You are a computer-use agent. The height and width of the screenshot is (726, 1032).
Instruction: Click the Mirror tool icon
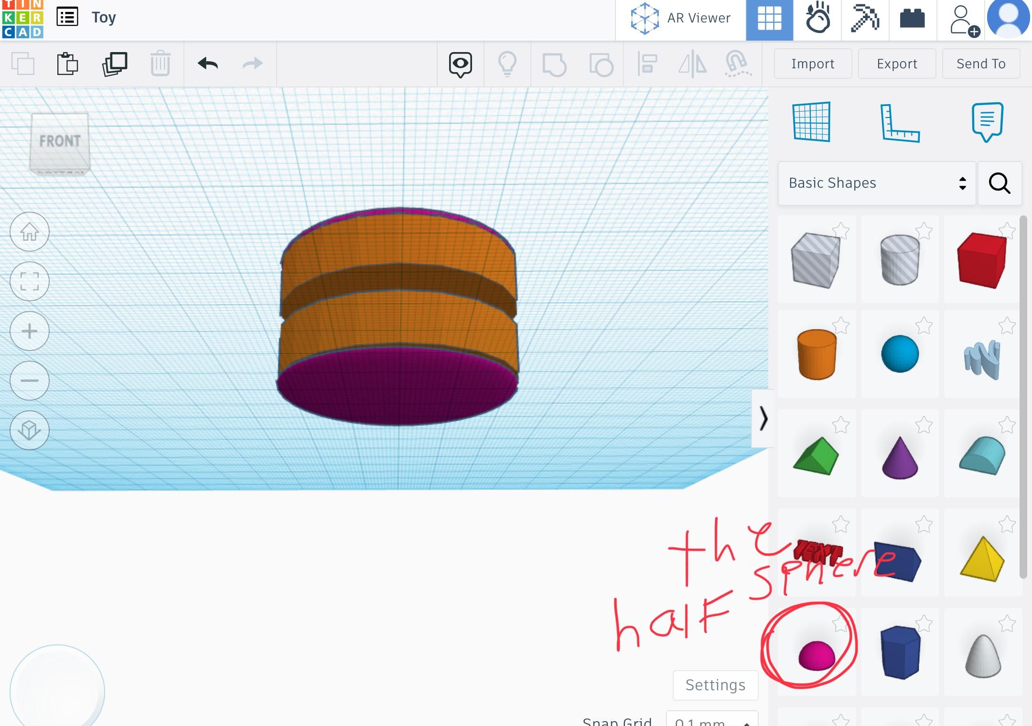[692, 64]
